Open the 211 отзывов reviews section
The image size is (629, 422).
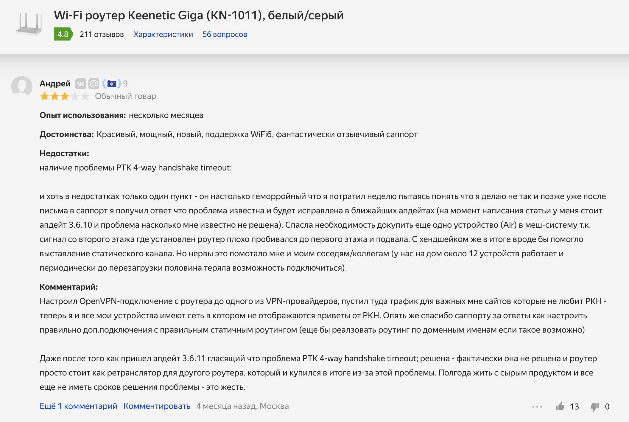(x=102, y=34)
